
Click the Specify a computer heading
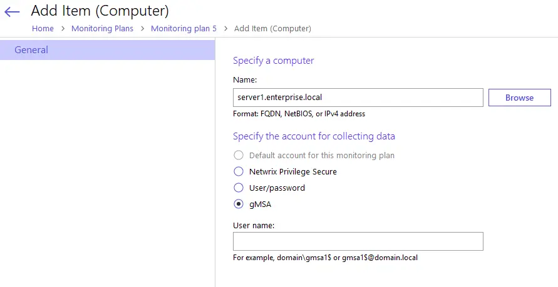coord(273,61)
